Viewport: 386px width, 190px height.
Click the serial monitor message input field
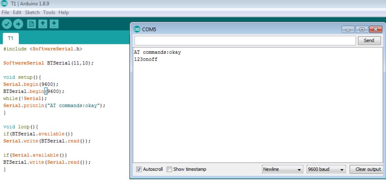point(245,41)
